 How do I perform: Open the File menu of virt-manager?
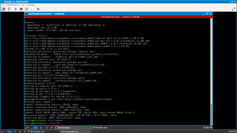pos(3,5)
